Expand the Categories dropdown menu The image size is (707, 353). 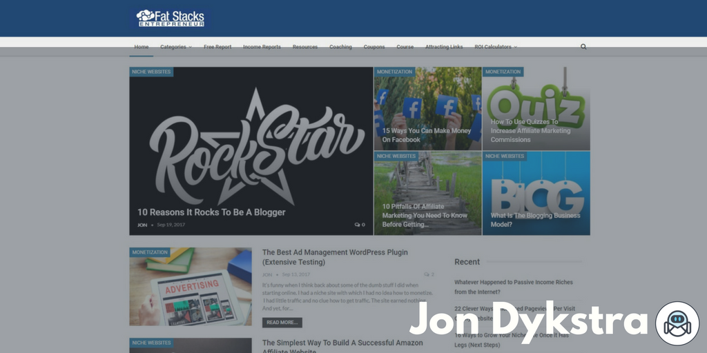(x=176, y=47)
